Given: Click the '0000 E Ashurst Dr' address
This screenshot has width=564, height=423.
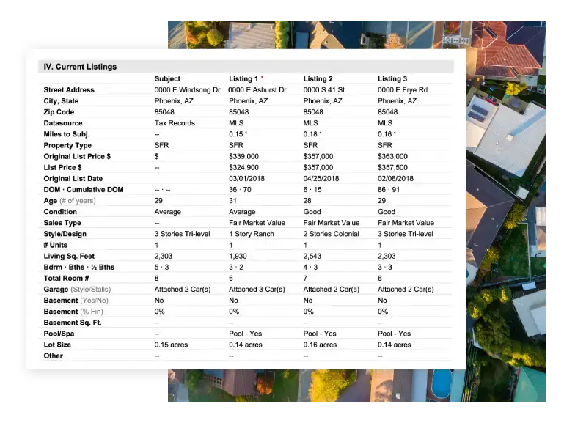Looking at the screenshot, I should [257, 90].
